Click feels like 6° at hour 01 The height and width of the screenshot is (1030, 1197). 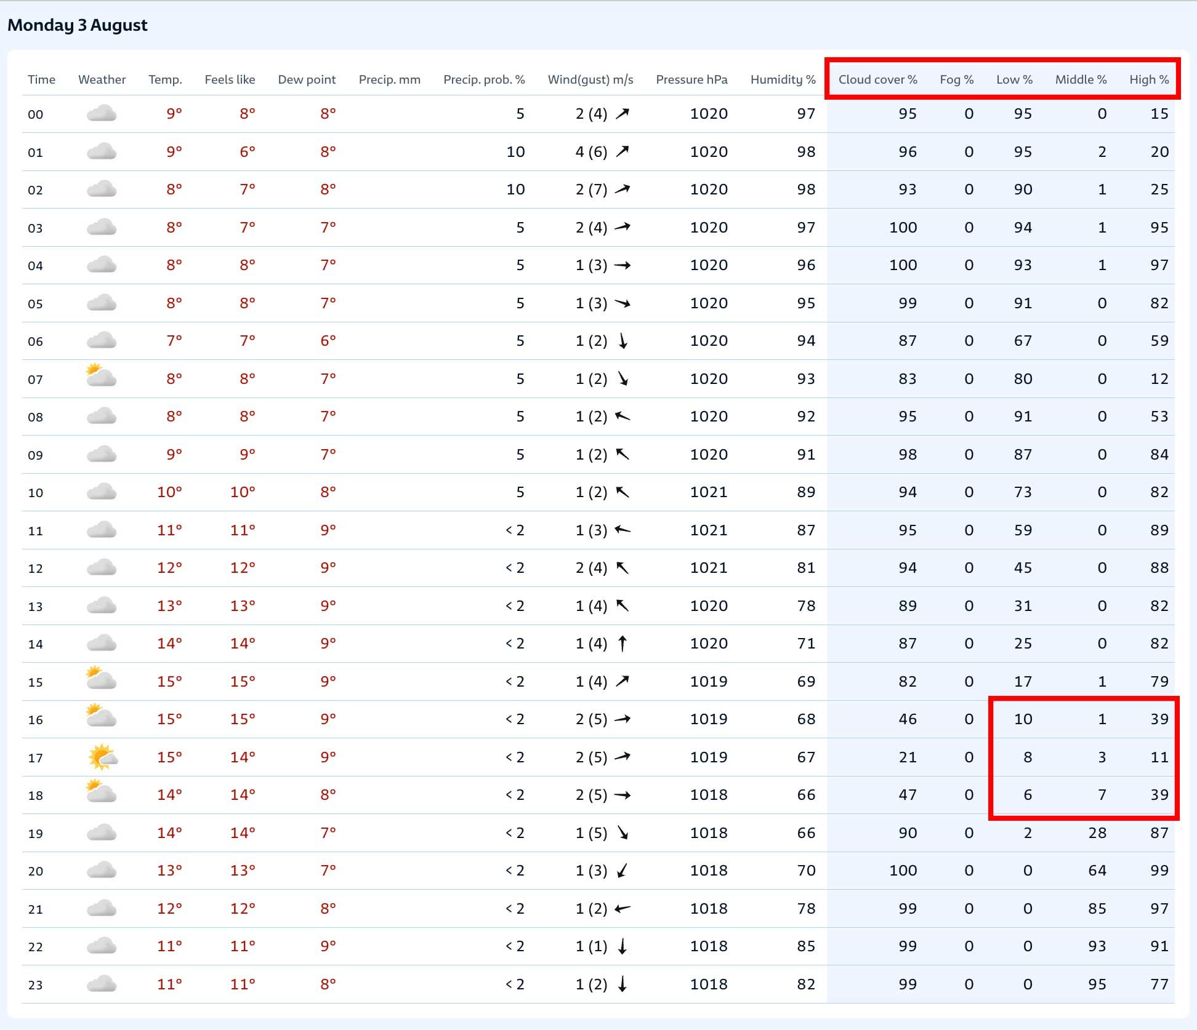(x=248, y=151)
